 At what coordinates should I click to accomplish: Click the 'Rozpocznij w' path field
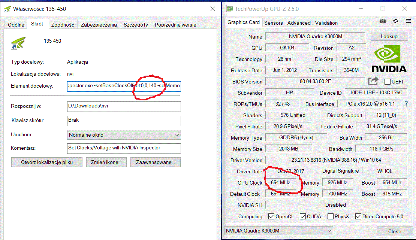124,107
